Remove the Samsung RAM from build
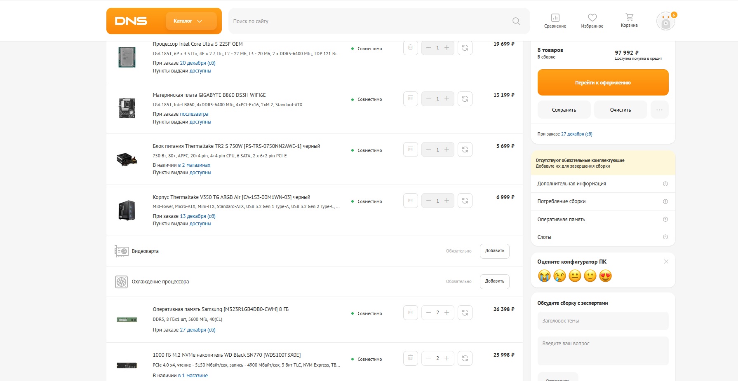This screenshot has height=381, width=738. (410, 313)
